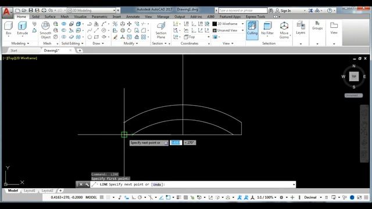Click the viewport label Top 2D Wireframe
372x209 pixels.
(20, 58)
